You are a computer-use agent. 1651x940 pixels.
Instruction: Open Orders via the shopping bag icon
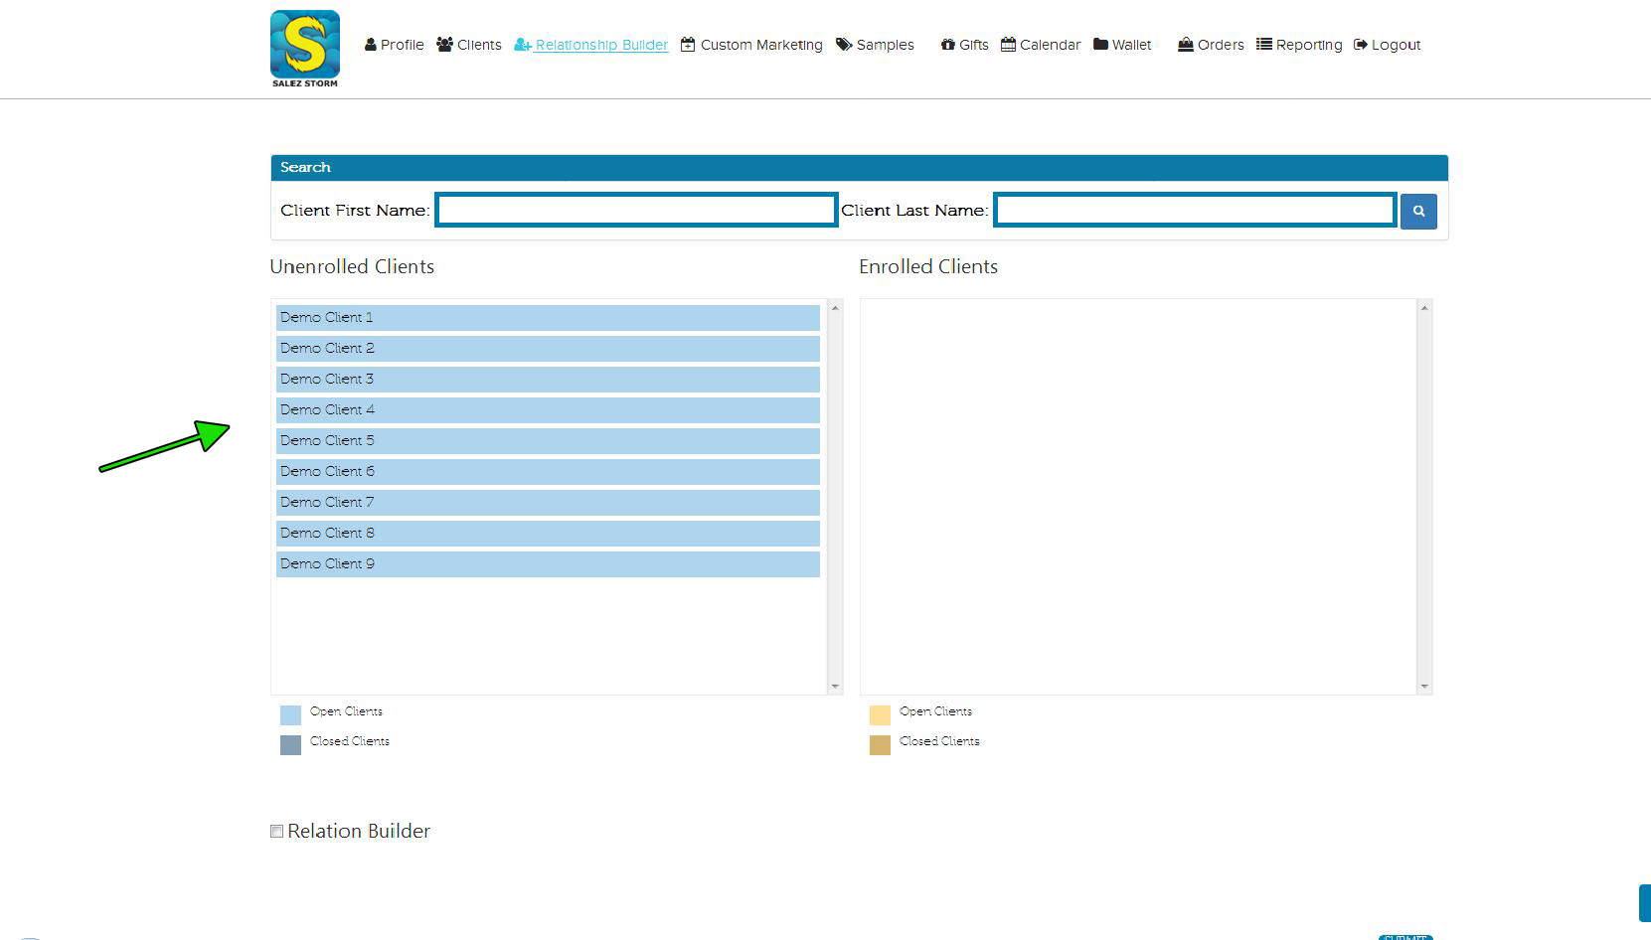pos(1185,45)
